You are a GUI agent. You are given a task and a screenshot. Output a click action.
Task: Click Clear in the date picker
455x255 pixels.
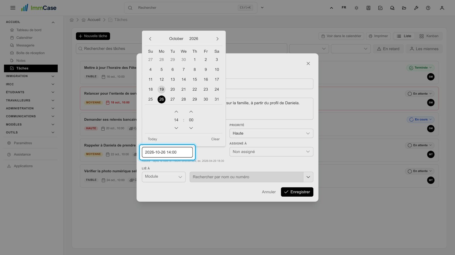point(215,139)
